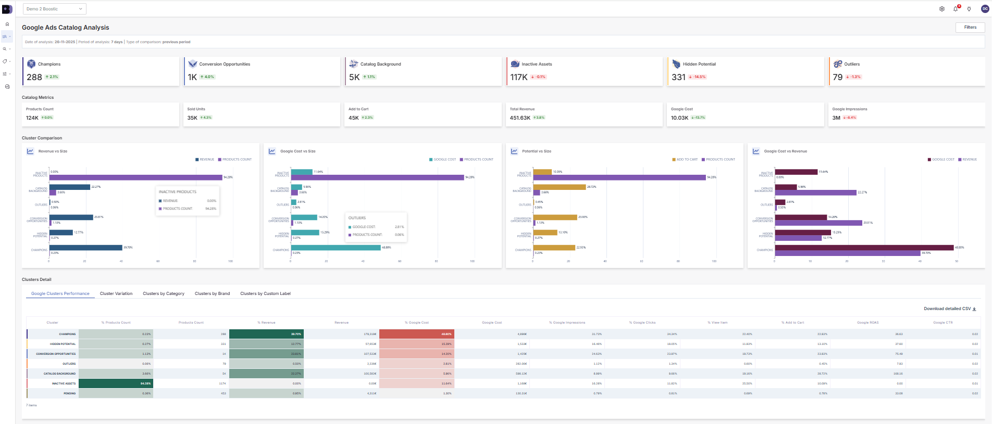This screenshot has height=424, width=992.
Task: Expand the tag icon sidebar menu
Action: point(6,61)
